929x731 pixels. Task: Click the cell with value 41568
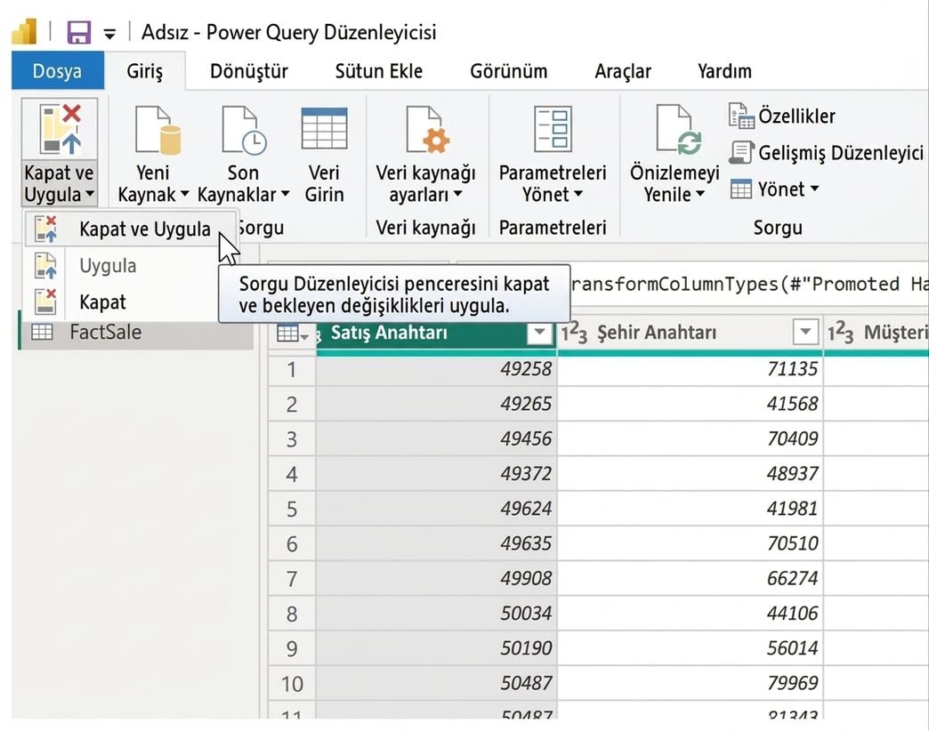691,405
